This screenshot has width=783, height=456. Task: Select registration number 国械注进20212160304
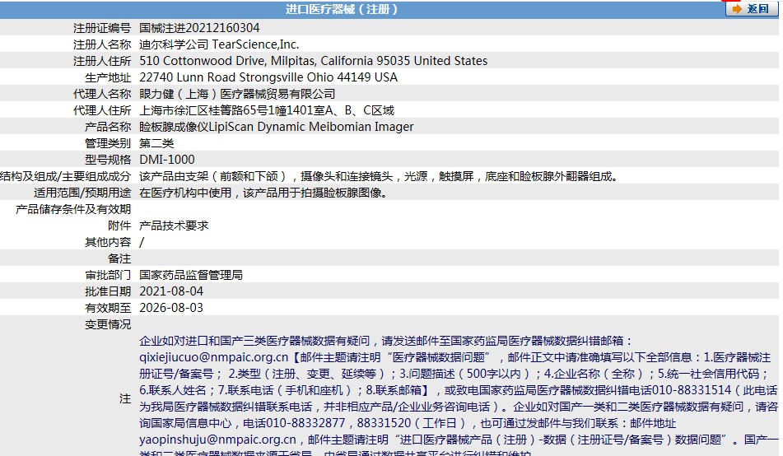(199, 28)
